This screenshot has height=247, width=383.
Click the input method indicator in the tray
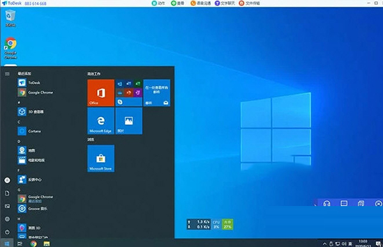pos(350,244)
